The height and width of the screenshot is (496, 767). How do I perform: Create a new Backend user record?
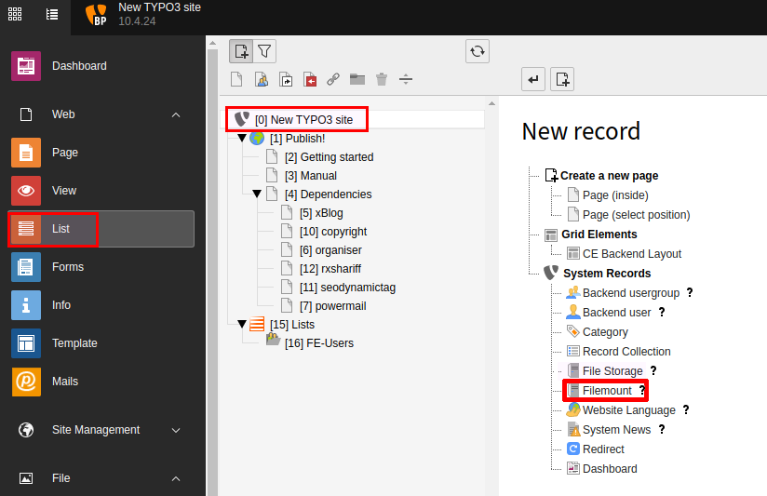tap(616, 313)
